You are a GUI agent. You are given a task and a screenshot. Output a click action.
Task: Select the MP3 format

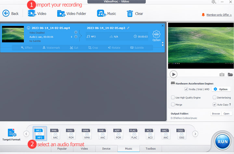(40, 134)
